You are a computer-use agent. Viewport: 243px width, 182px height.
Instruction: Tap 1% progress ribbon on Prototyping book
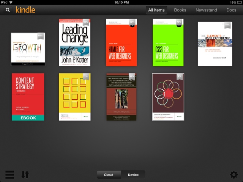click(x=86, y=77)
